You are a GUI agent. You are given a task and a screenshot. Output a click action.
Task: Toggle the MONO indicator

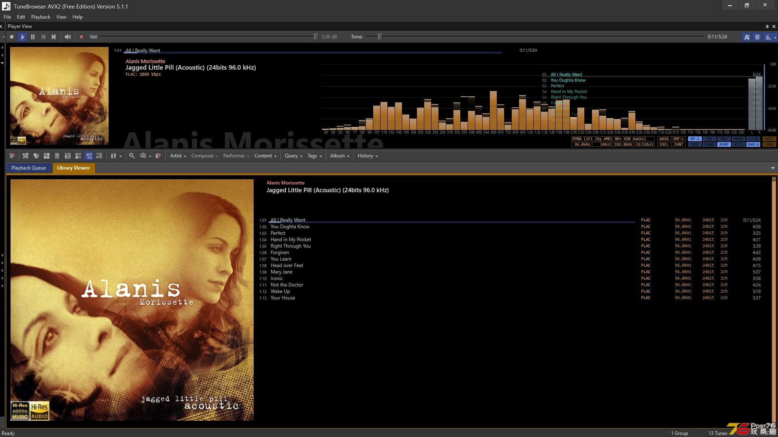(x=738, y=139)
